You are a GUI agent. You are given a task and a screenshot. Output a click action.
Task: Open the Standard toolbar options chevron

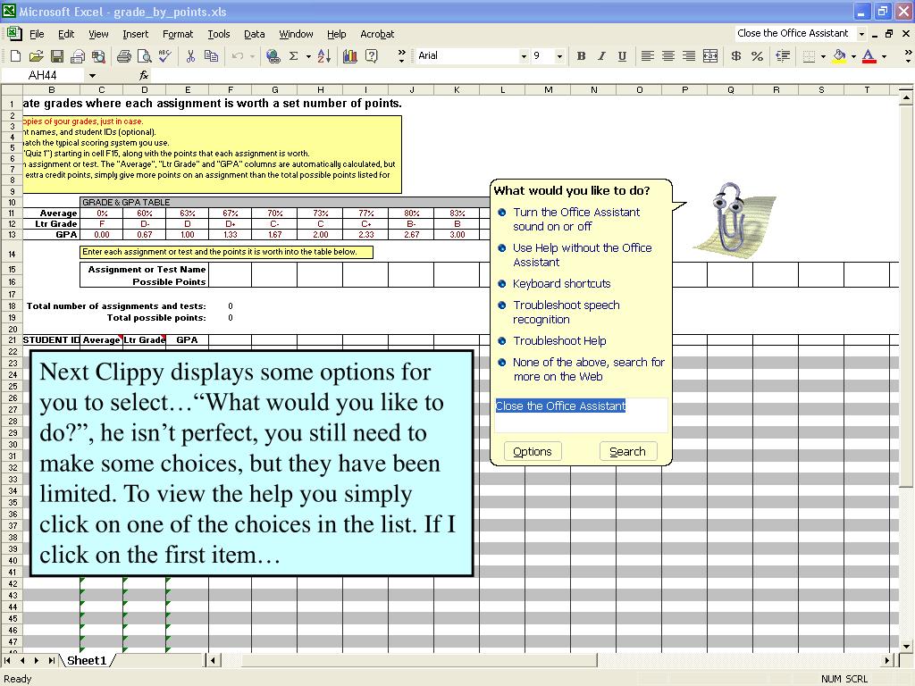tap(401, 56)
